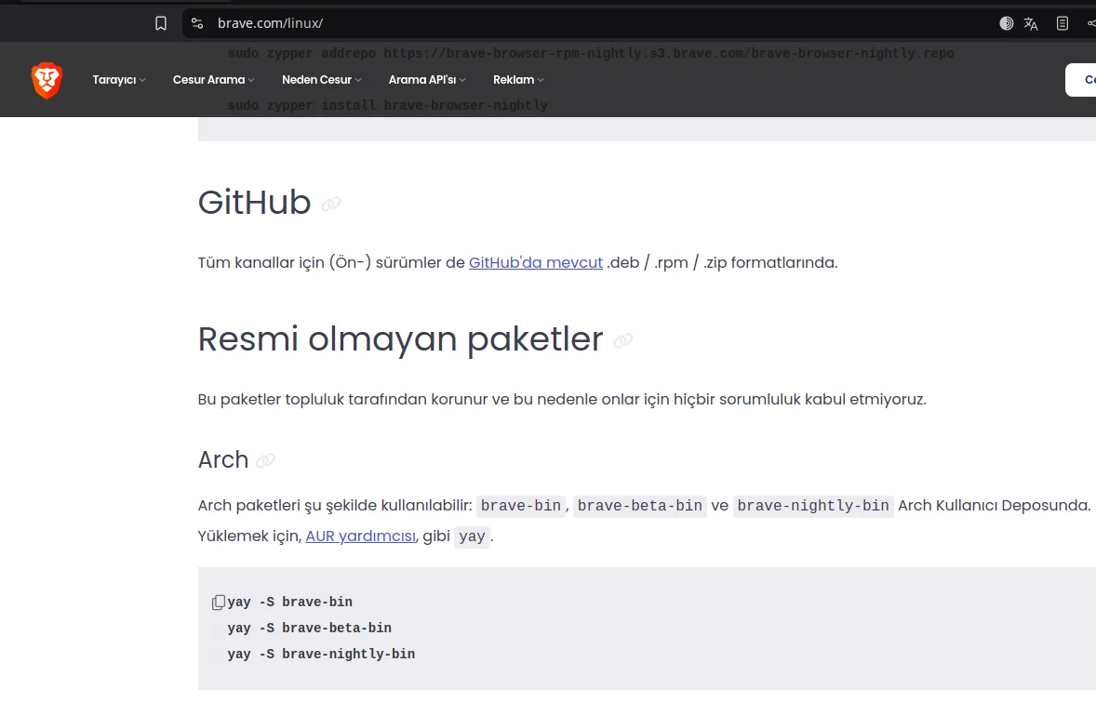Click the inline brave-bin code label
This screenshot has width=1096, height=702.
(521, 506)
